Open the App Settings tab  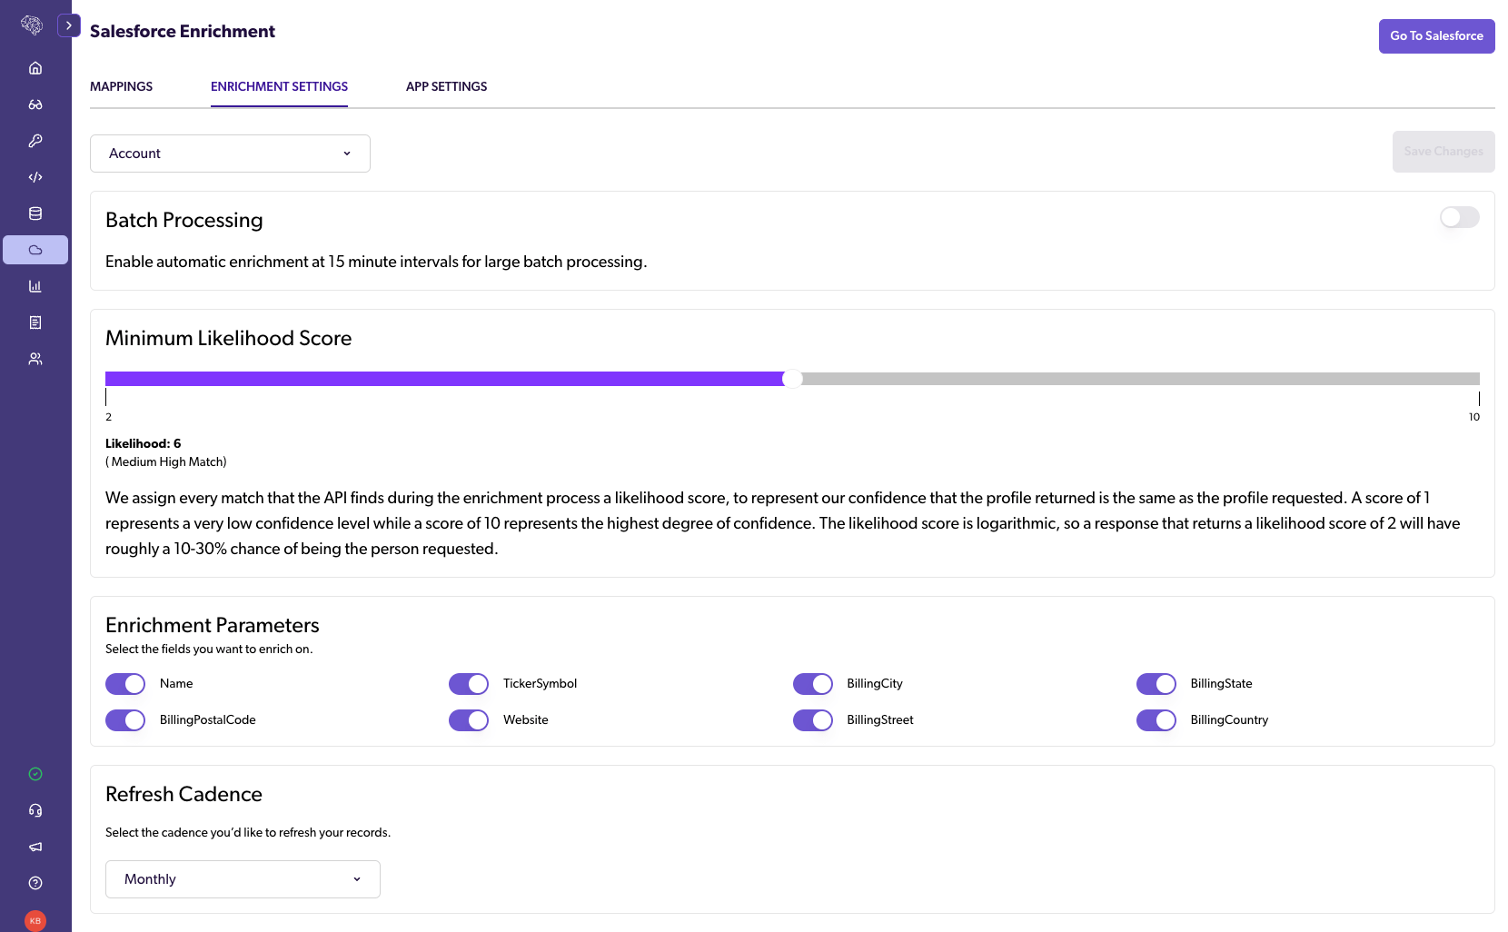point(446,86)
